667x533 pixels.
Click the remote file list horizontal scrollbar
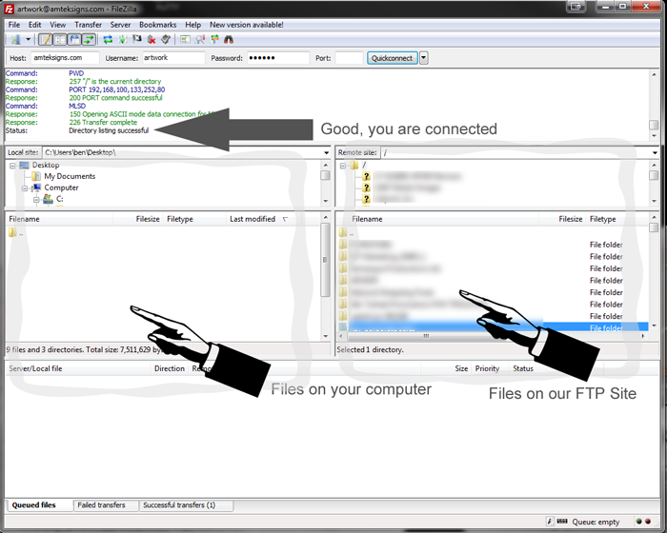pyautogui.click(x=425, y=336)
